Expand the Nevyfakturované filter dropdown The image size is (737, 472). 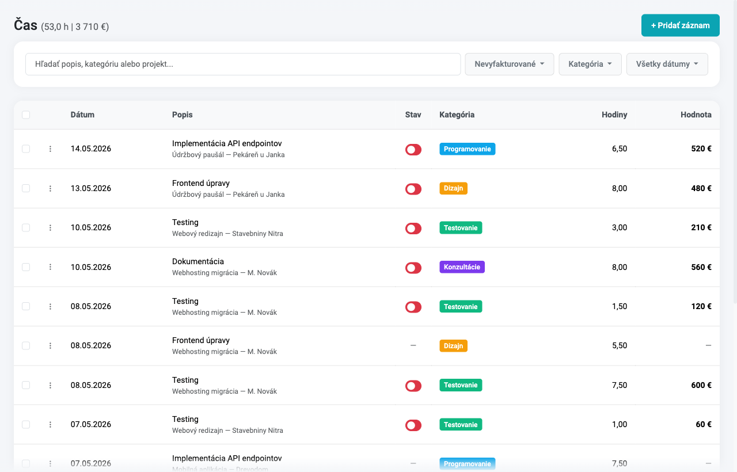click(510, 64)
